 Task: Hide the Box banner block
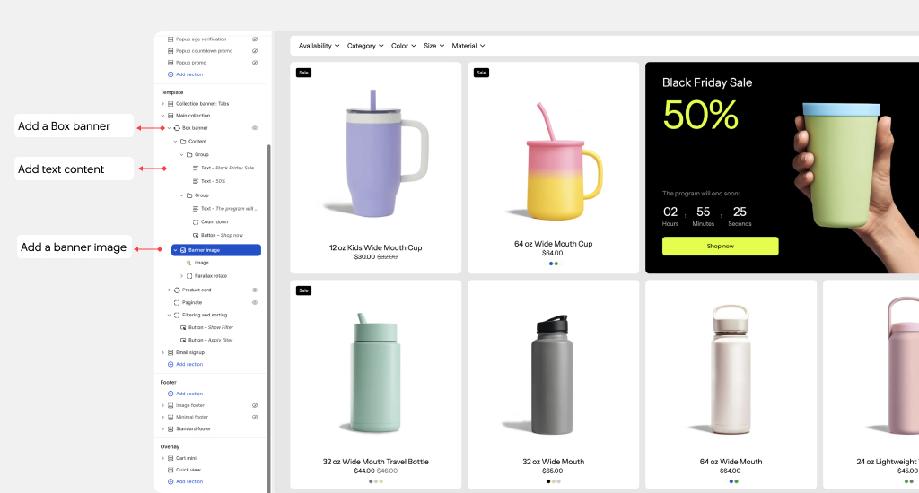pos(255,128)
